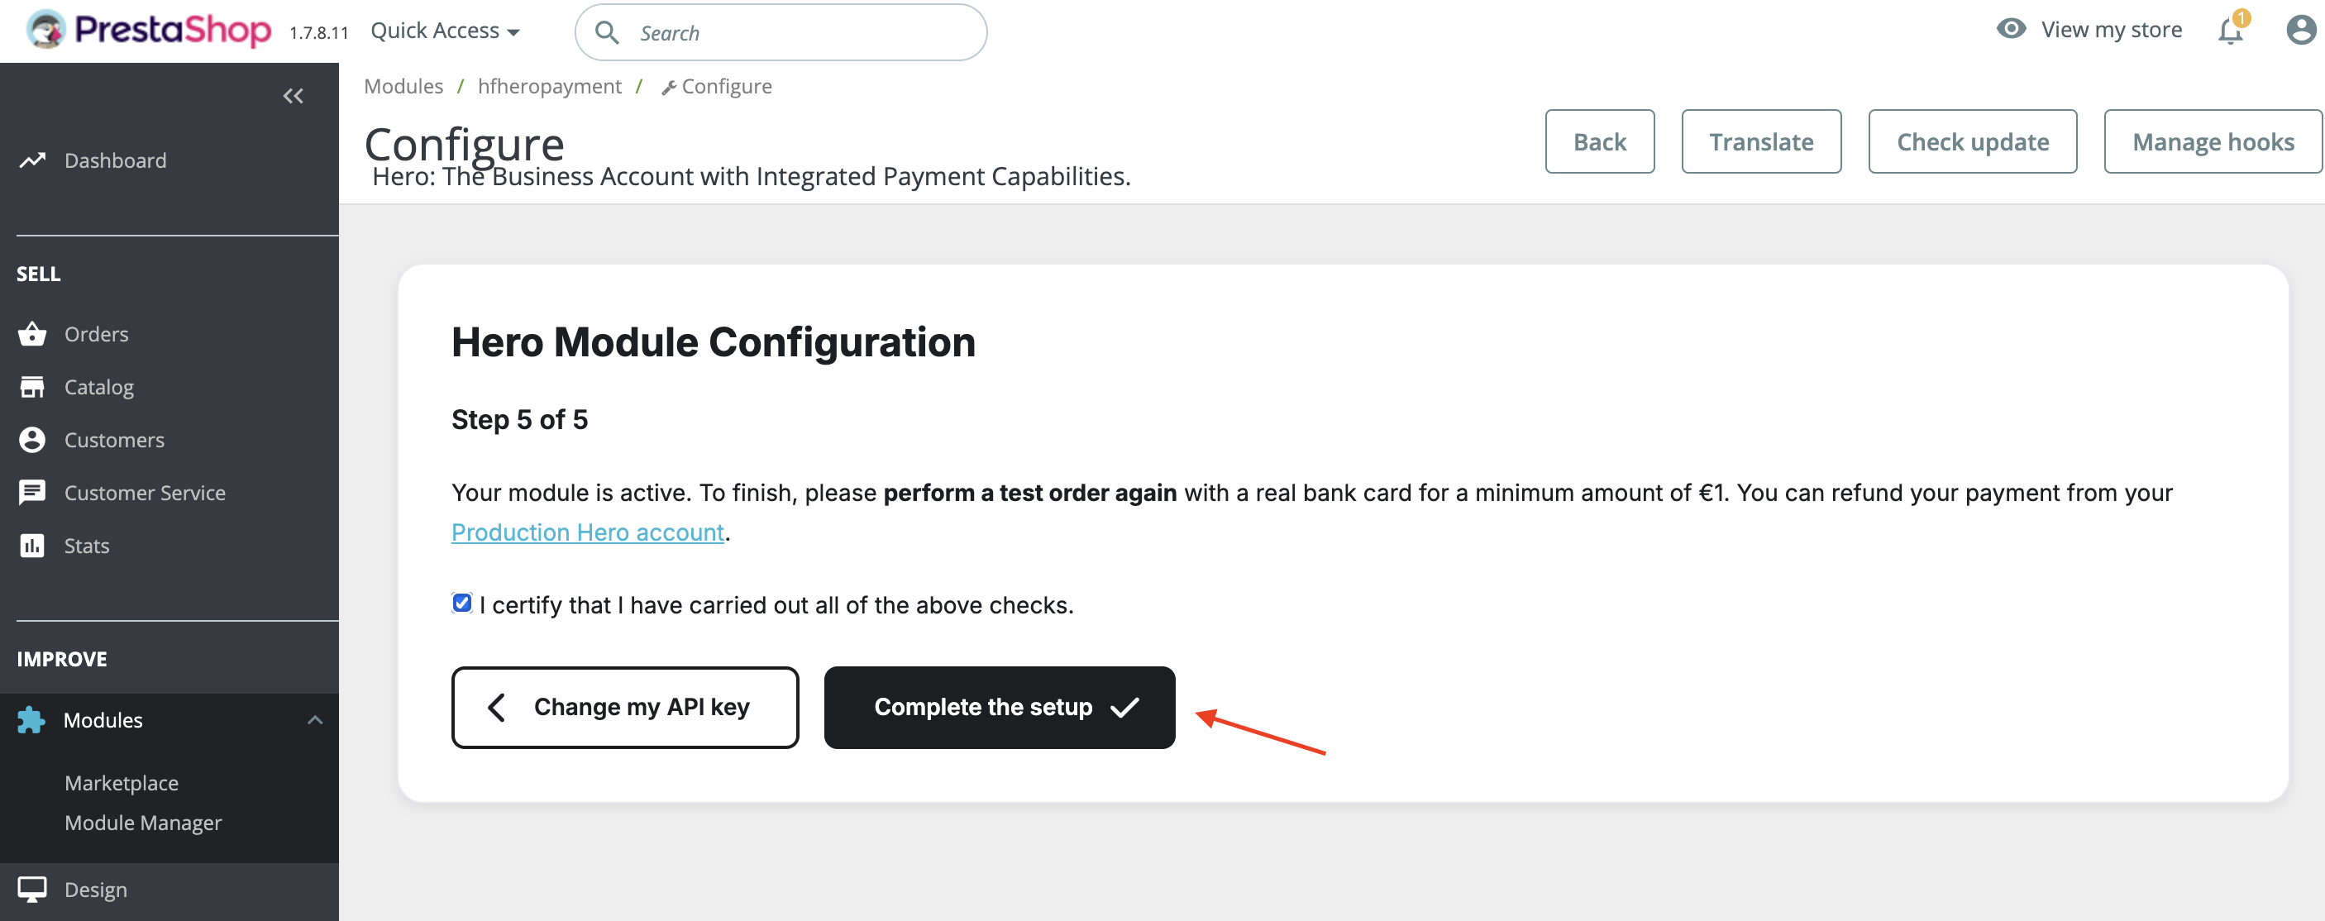The image size is (2325, 921).
Task: Click the Catalog store icon
Action: click(32, 387)
